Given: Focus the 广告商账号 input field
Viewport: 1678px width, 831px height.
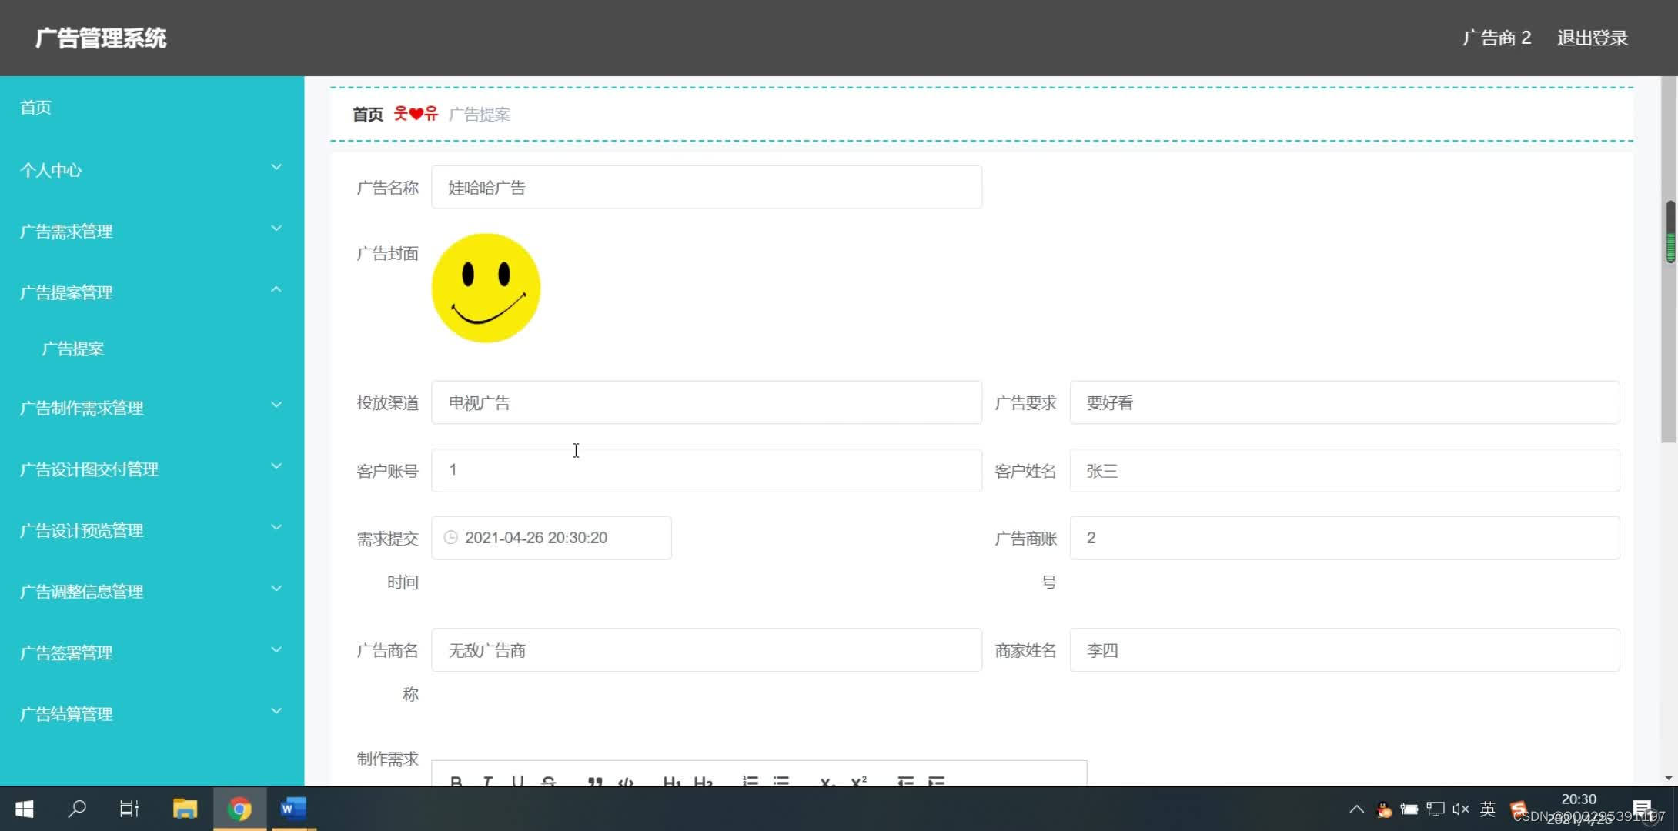Looking at the screenshot, I should [1345, 537].
